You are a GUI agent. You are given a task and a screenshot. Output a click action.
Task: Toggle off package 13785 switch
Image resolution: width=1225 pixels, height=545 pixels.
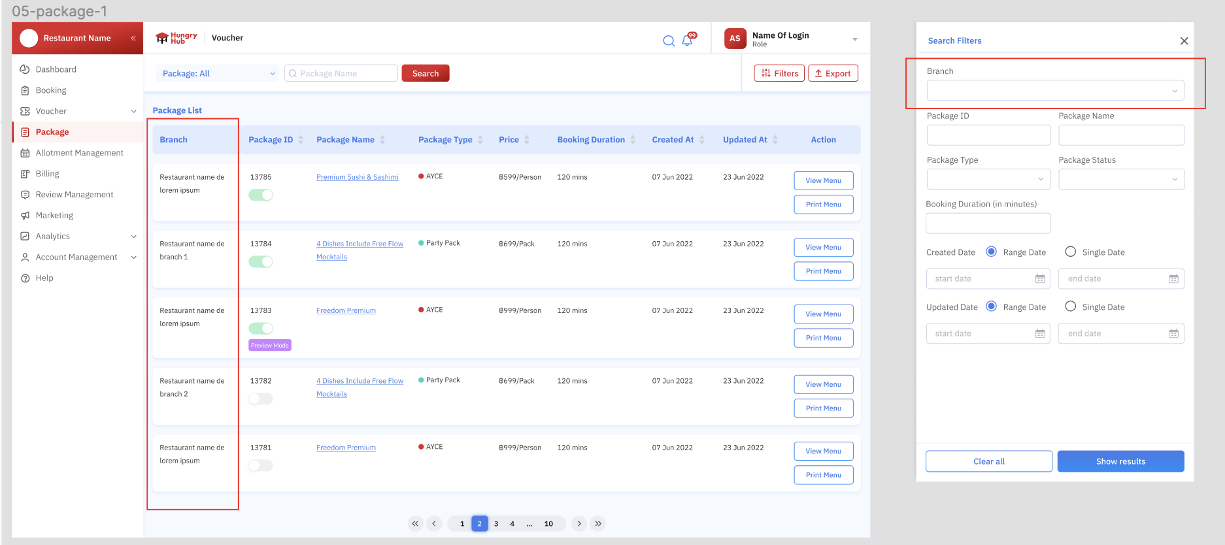(261, 195)
